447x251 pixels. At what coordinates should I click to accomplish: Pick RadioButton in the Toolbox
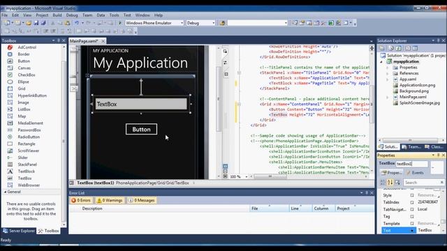click(x=29, y=137)
